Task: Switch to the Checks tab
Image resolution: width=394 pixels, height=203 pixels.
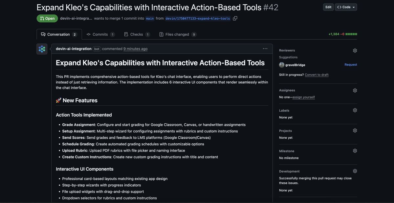Action: tap(137, 34)
